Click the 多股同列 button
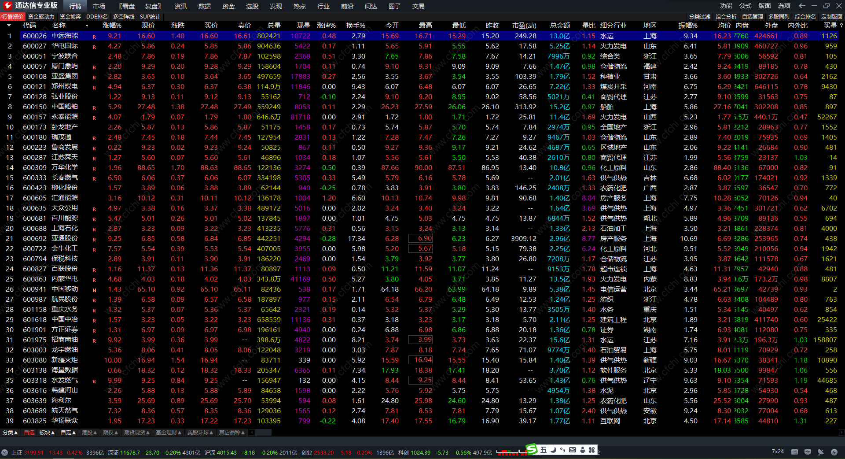The height and width of the screenshot is (459, 845). pos(779,17)
